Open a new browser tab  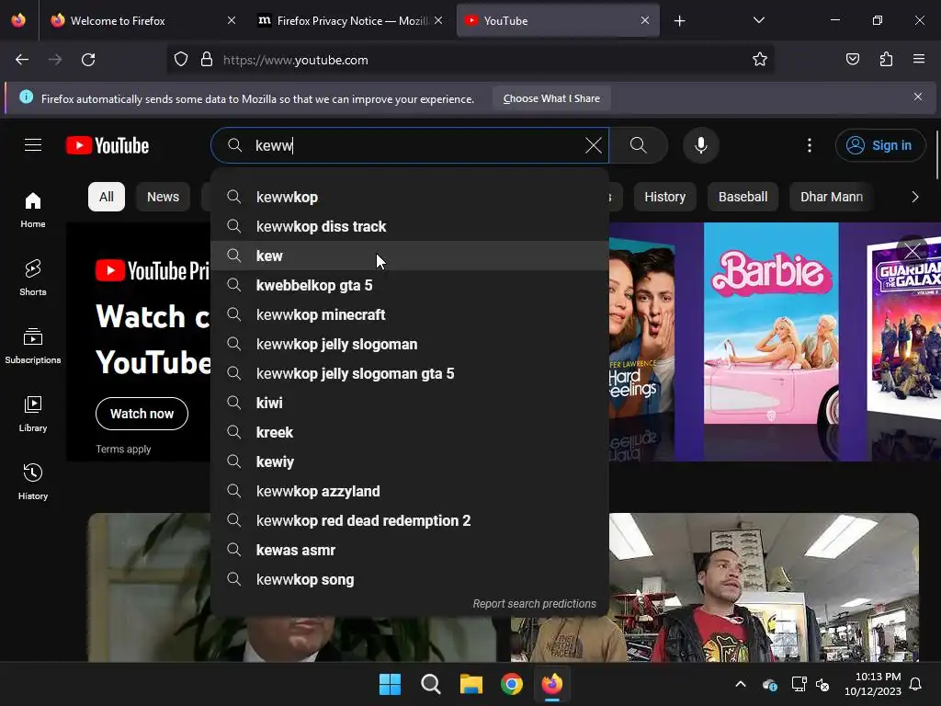679,21
